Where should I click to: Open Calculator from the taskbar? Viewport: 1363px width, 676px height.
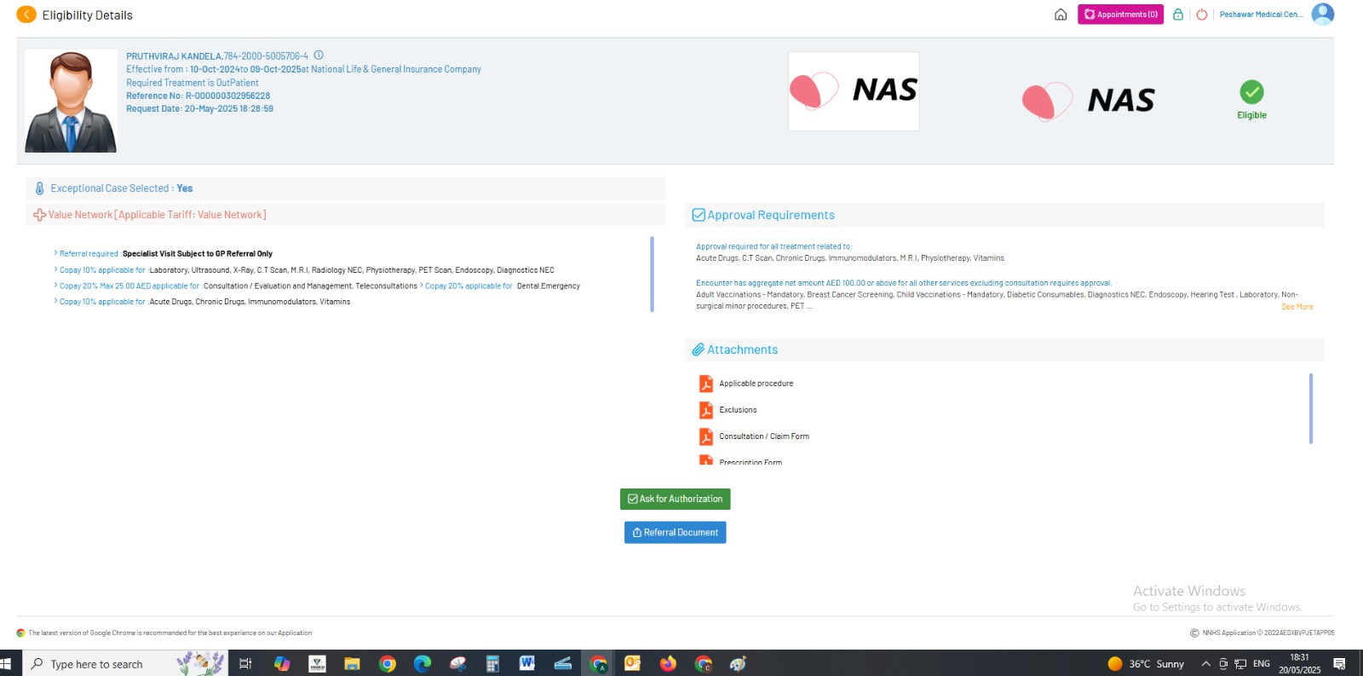click(x=492, y=663)
